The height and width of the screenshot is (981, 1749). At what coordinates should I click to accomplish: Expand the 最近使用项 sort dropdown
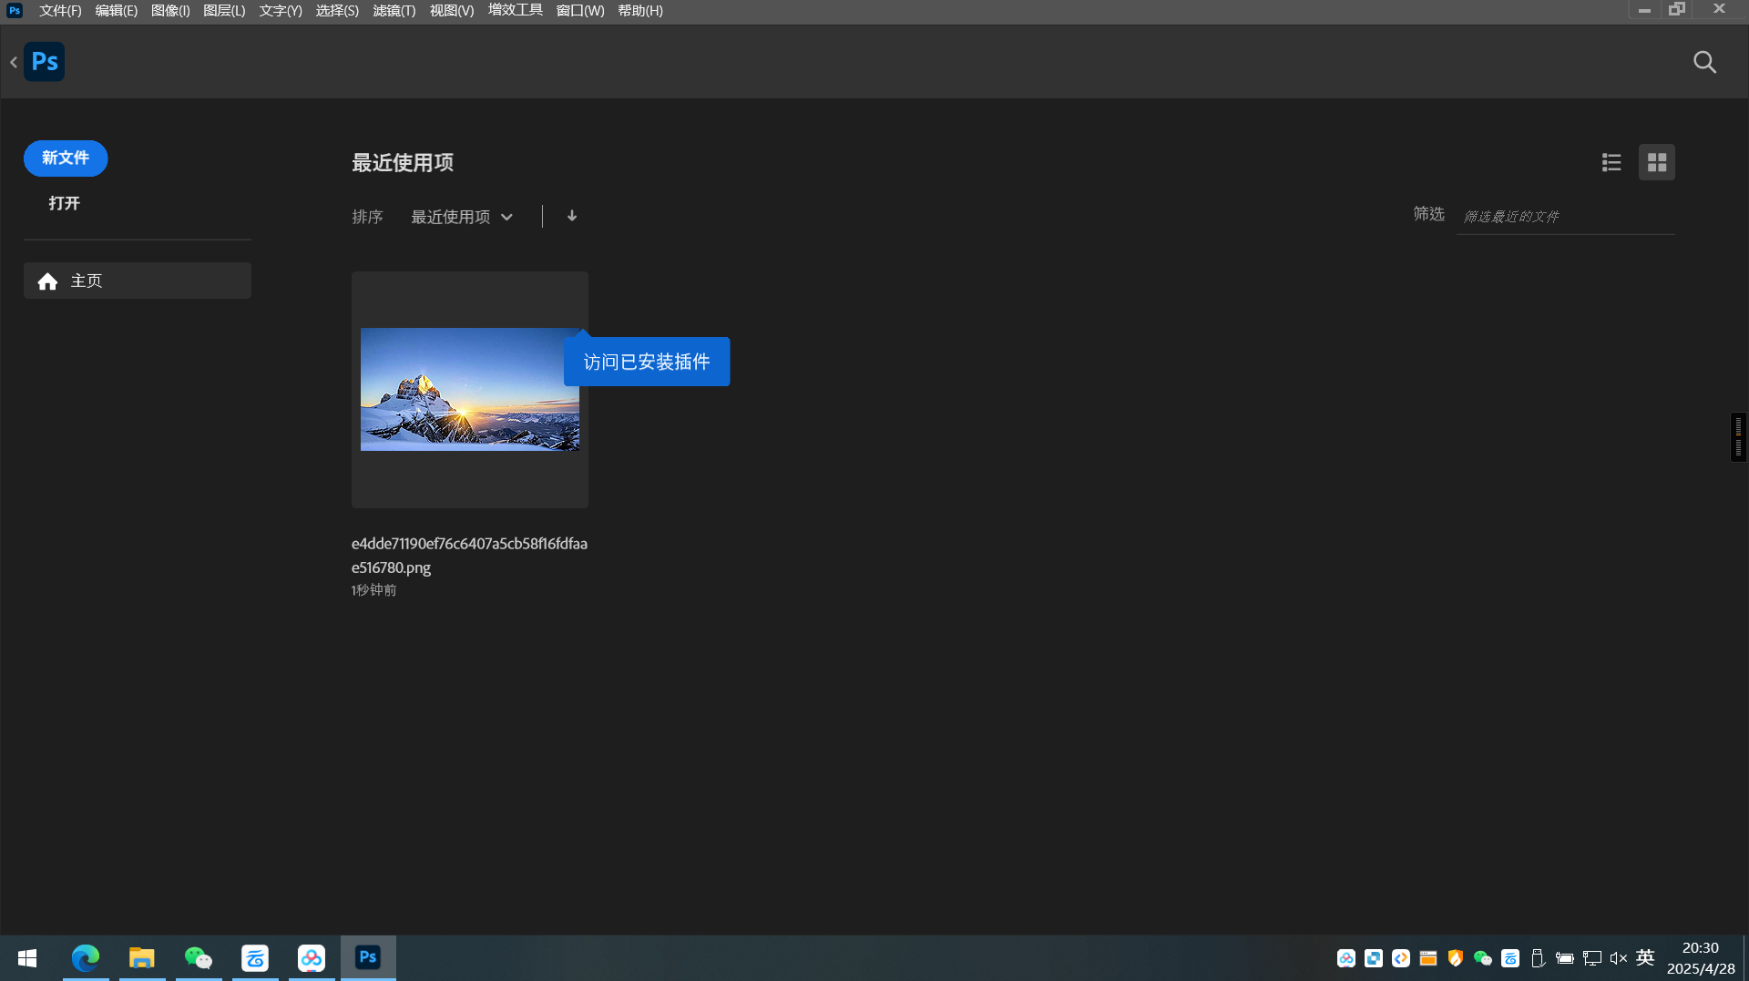click(462, 217)
